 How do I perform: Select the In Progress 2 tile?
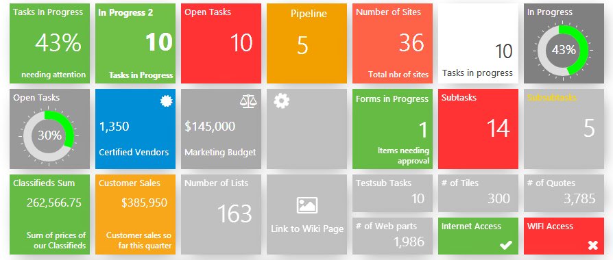coord(135,43)
